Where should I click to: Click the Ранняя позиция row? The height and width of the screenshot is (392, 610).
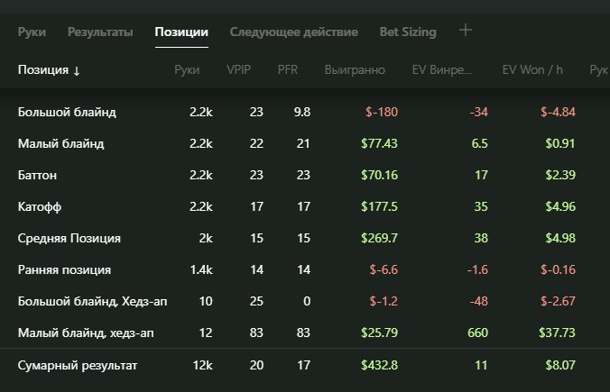(65, 270)
